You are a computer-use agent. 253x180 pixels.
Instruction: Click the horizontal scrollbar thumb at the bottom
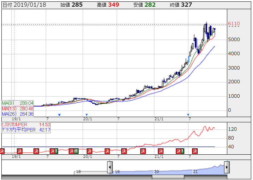168,177
